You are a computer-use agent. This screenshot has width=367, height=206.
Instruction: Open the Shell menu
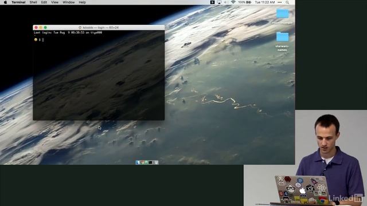tap(33, 2)
